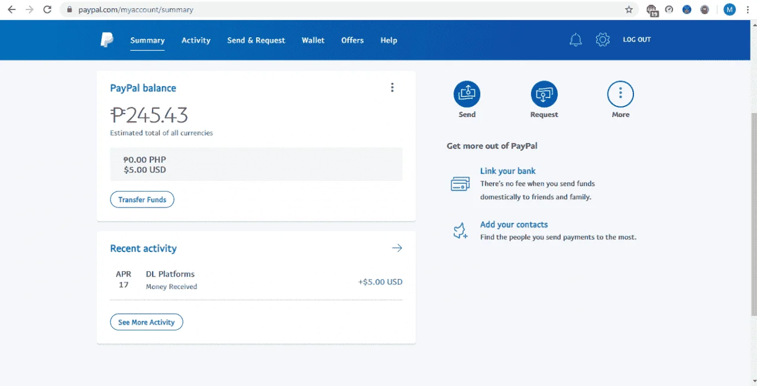Viewport: 757px width, 386px height.
Task: Click the Transfer Funds button
Action: pyautogui.click(x=142, y=200)
